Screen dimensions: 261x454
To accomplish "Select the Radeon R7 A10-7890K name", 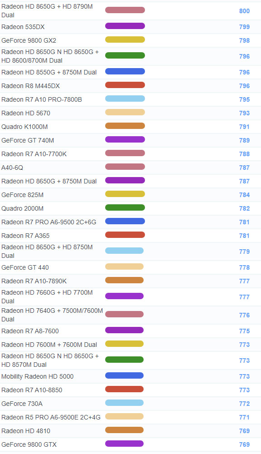I will 34,281.
